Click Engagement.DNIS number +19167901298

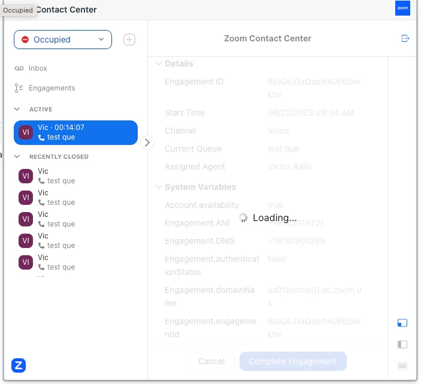[296, 241]
